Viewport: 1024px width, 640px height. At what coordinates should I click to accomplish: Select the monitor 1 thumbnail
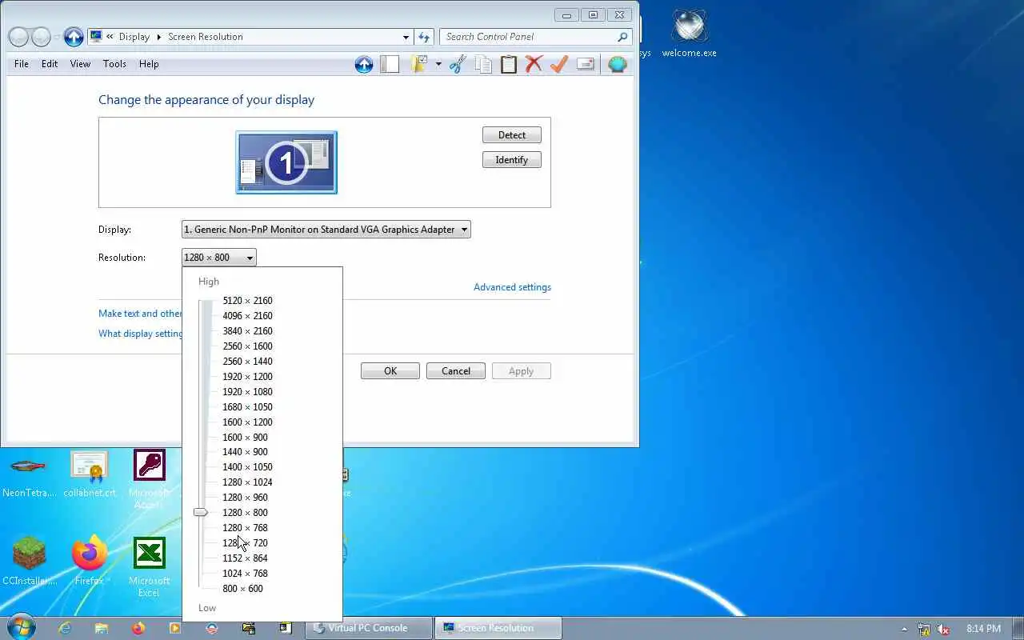point(286,162)
